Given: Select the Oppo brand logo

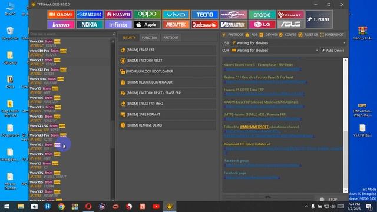Looking at the screenshot, I should [x=147, y=15].
